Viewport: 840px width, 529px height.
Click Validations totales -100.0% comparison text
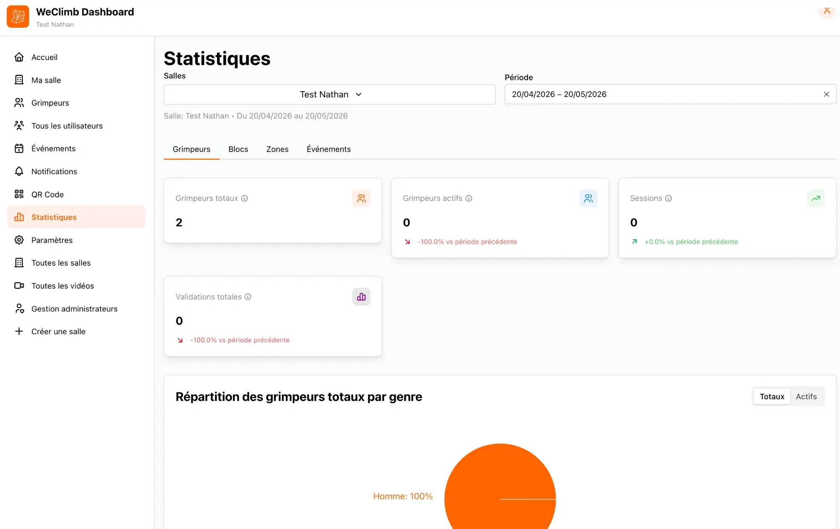(x=240, y=340)
